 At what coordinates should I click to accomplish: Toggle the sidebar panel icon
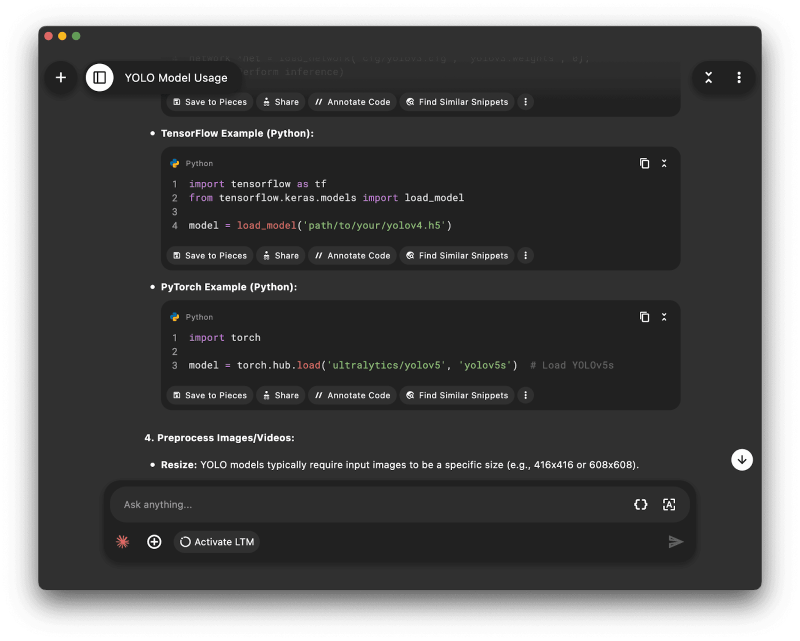99,77
